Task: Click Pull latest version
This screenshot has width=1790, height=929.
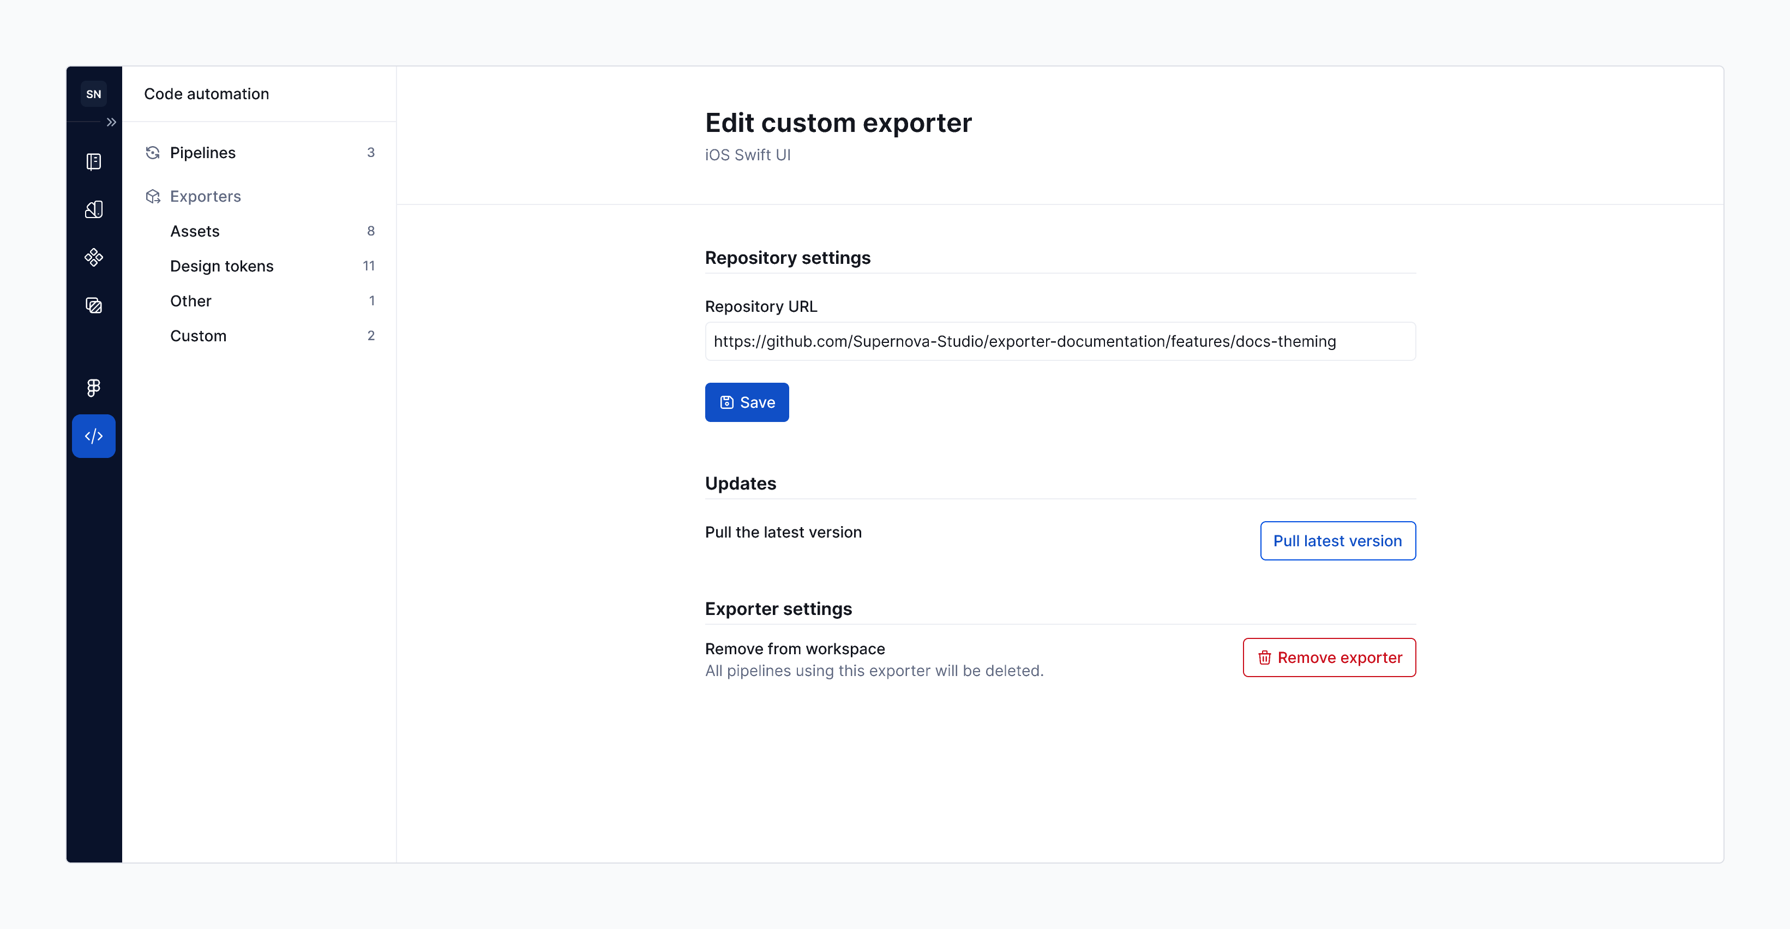Action: pos(1337,541)
